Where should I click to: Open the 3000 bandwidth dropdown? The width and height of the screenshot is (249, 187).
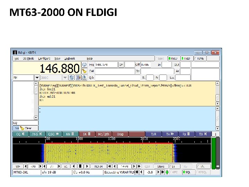[65, 78]
